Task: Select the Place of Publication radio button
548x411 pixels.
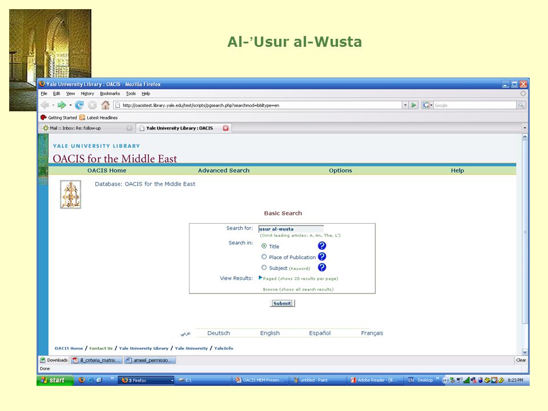Action: (x=264, y=256)
